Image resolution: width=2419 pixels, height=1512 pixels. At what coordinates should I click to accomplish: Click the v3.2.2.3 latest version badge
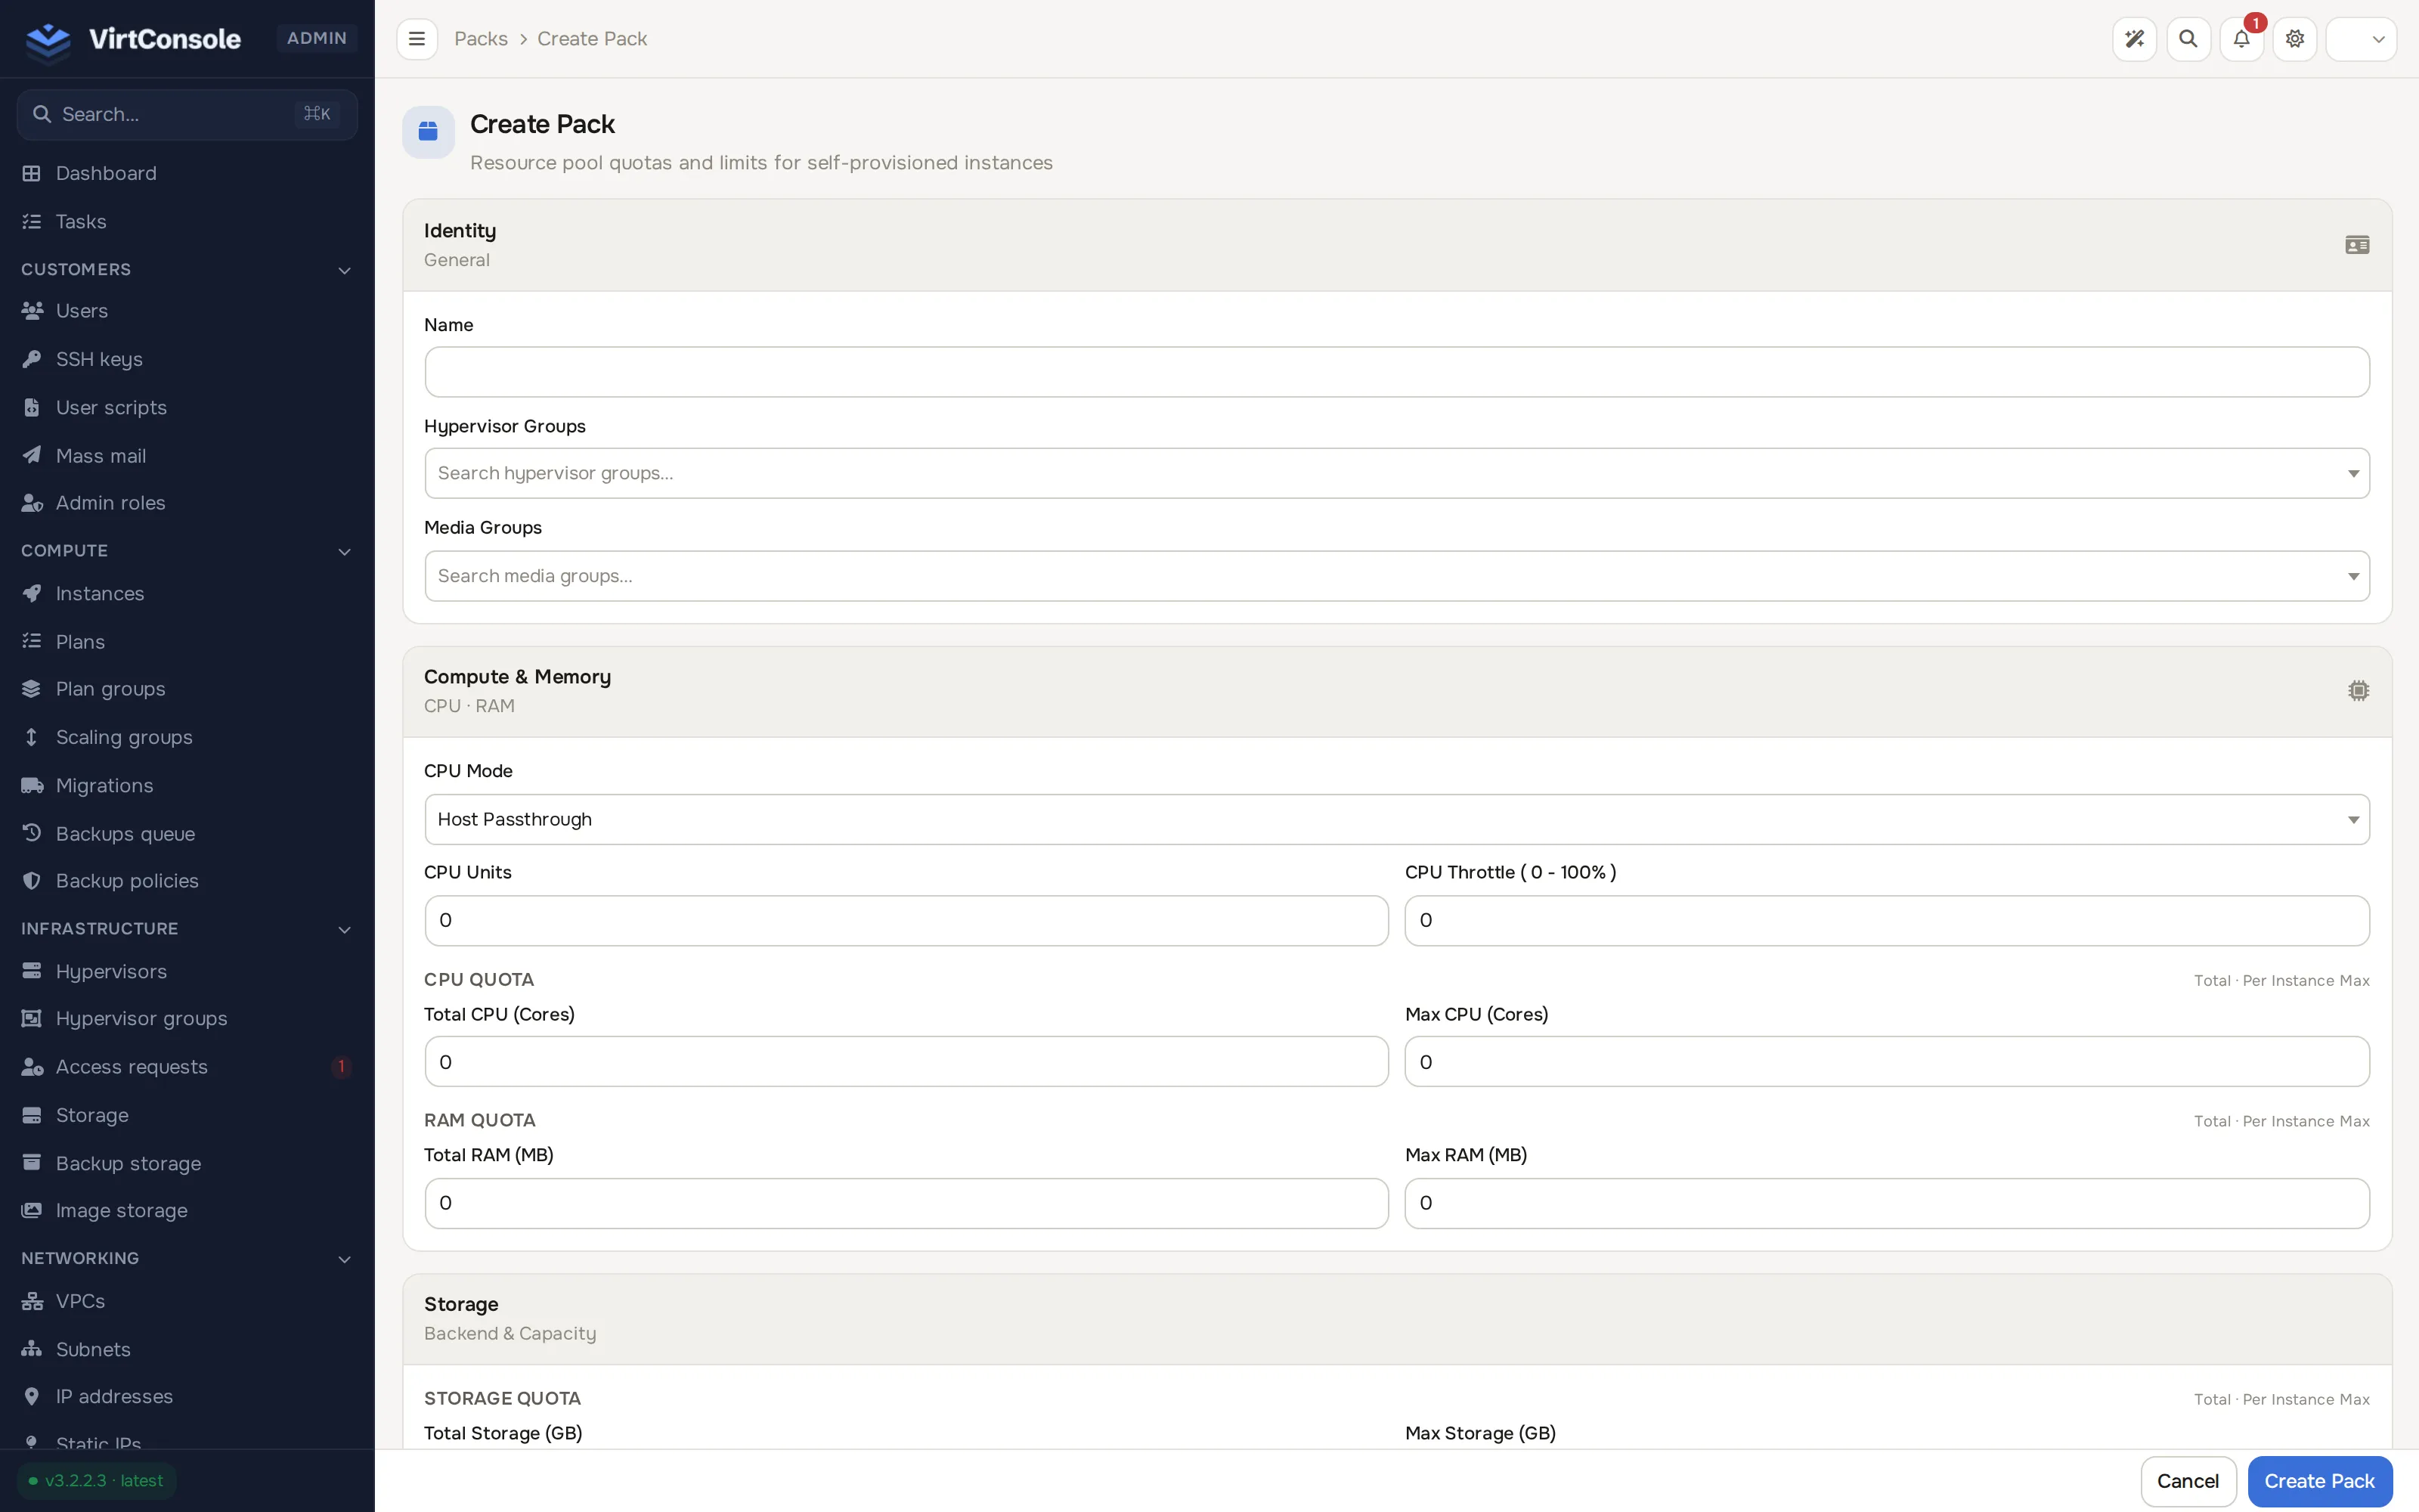click(x=97, y=1481)
